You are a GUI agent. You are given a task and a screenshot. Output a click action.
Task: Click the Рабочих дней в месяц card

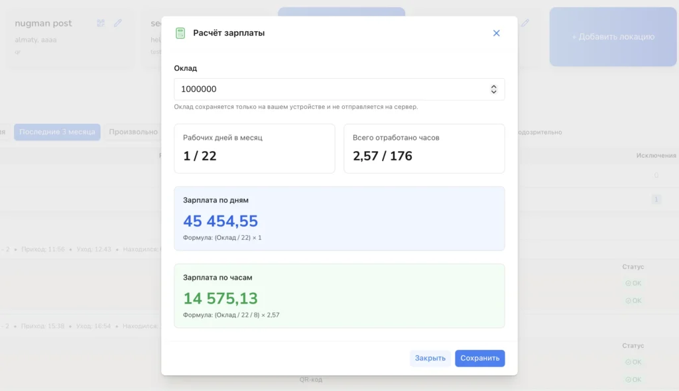(x=254, y=148)
